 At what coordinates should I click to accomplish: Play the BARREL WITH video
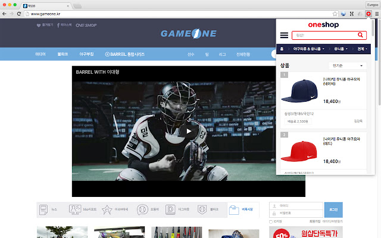pos(189,131)
